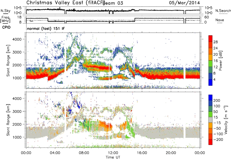
Task: Click the 'Time UT' axis label
Action: point(113,157)
